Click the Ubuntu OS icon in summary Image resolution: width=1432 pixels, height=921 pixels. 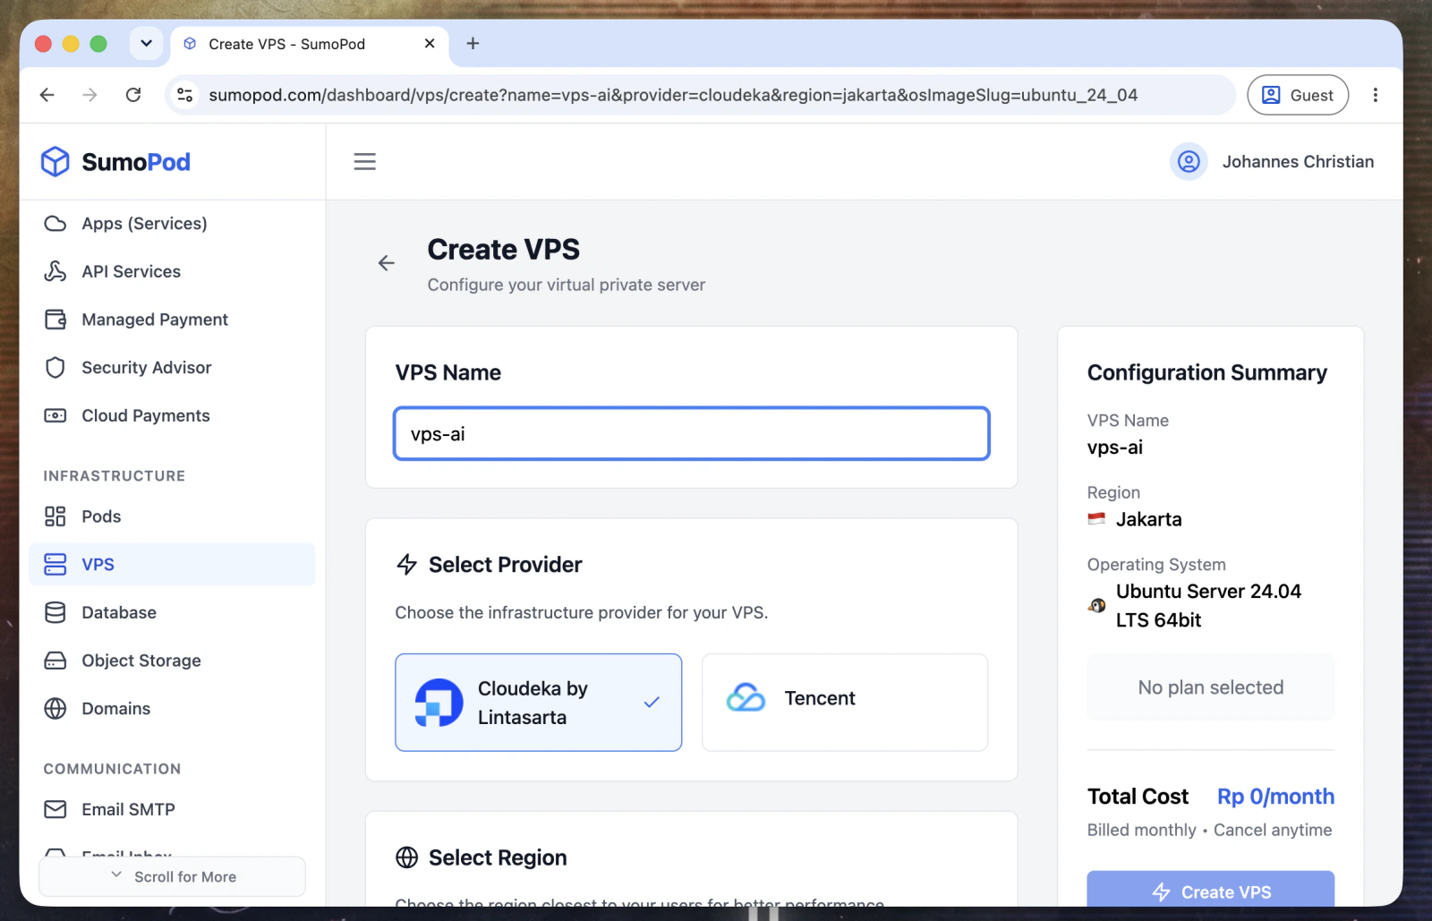(x=1096, y=606)
